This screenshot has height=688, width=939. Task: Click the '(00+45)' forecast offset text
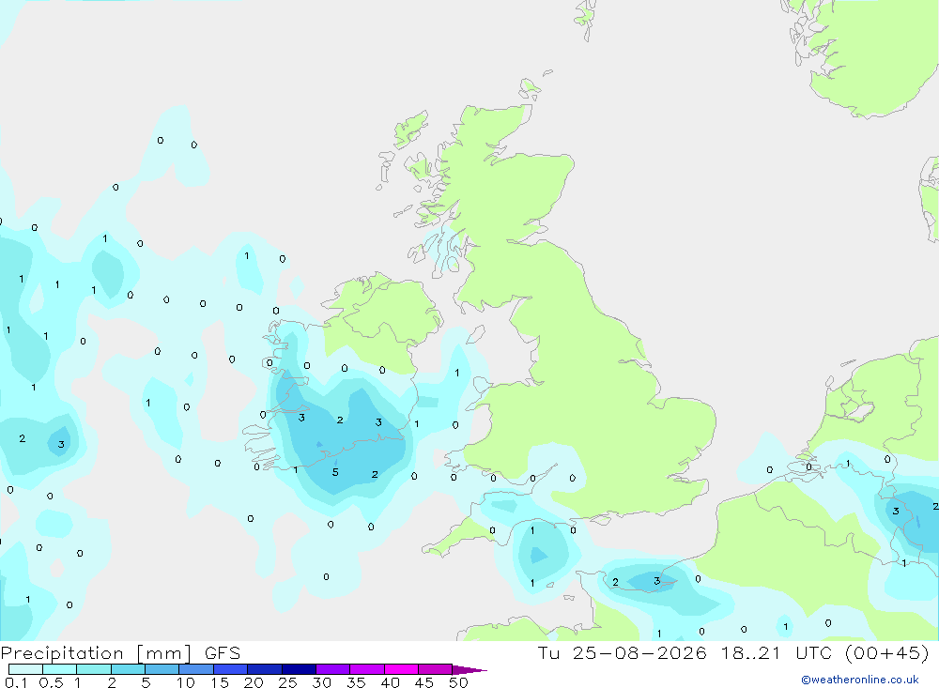pyautogui.click(x=887, y=652)
